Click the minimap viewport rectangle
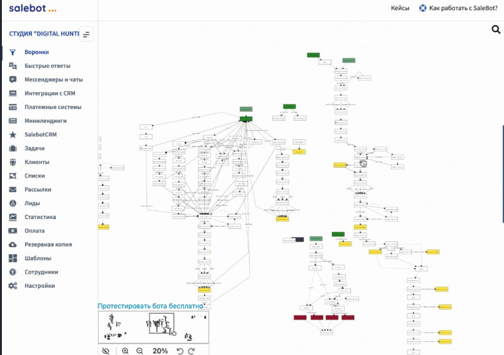Screen dimensions: 504x355 click(x=161, y=323)
